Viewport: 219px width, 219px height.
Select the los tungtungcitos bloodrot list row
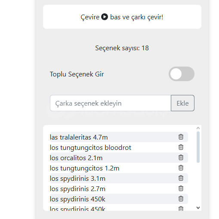(119, 147)
